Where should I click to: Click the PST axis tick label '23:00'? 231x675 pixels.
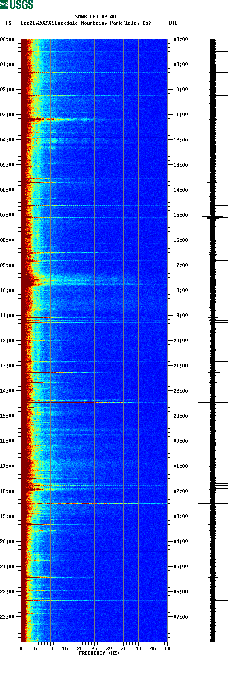tap(8, 617)
